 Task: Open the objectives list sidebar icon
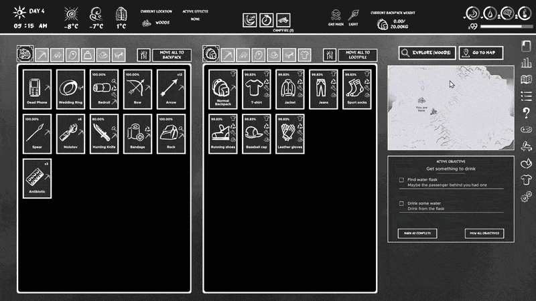[526, 96]
